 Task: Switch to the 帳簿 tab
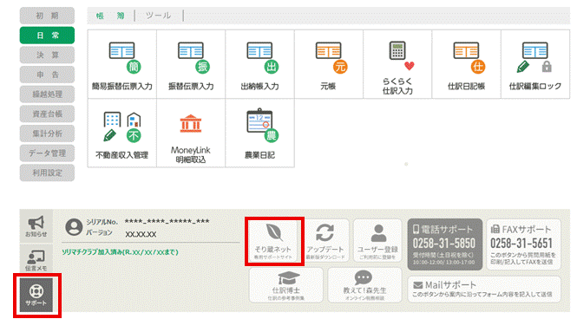tap(110, 16)
